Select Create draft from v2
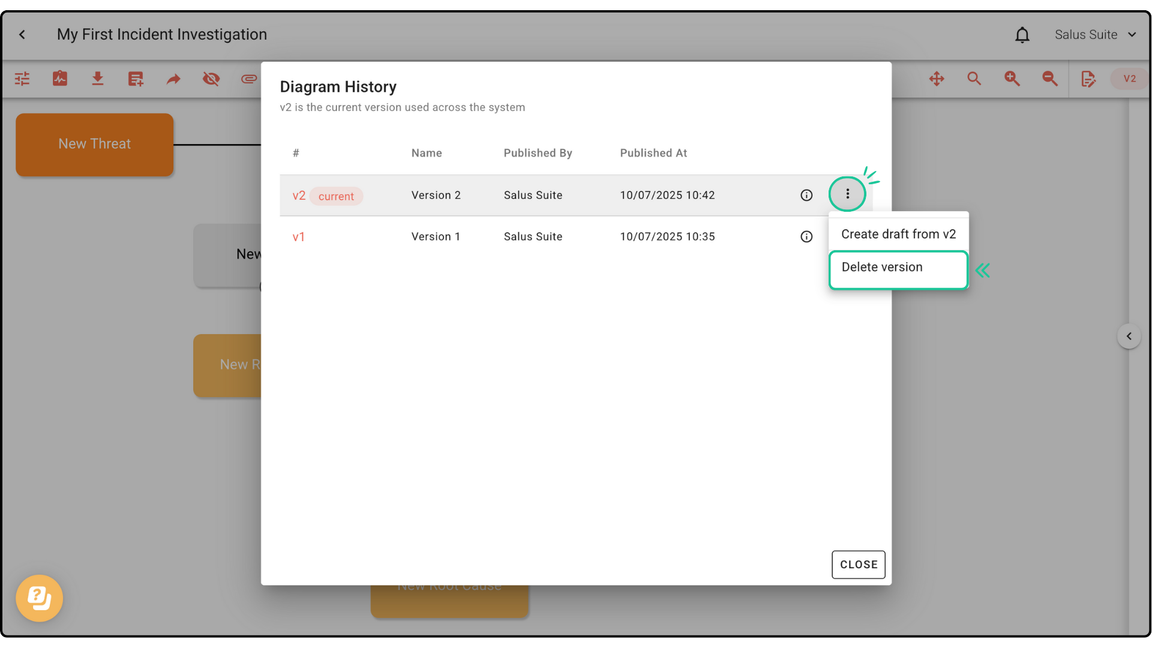This screenshot has height=648, width=1152. tap(898, 234)
